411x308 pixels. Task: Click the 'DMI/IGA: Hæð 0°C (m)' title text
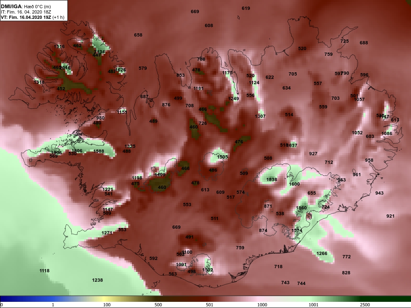point(25,7)
